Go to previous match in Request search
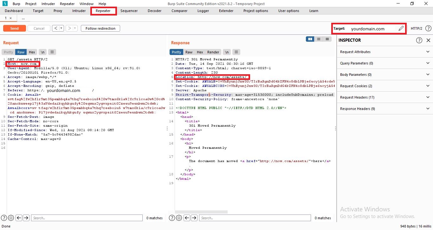 pos(19,218)
